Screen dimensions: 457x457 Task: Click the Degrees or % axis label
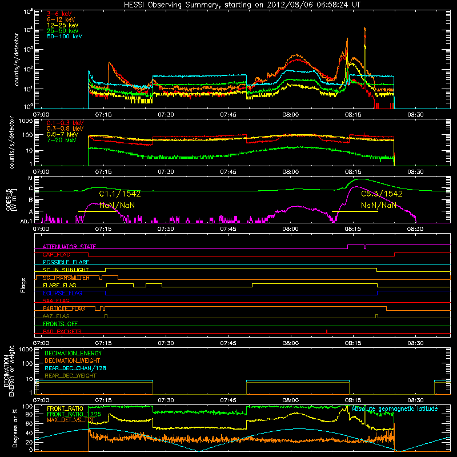coord(15,428)
